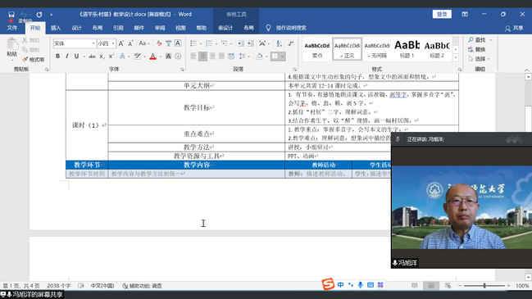Click the Clear Formatting icon
This screenshot has height=299, width=532.
159,43
